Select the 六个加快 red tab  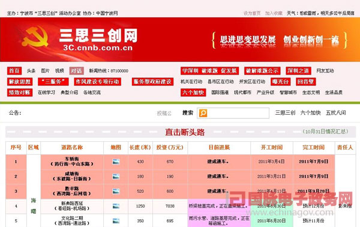click(x=193, y=92)
